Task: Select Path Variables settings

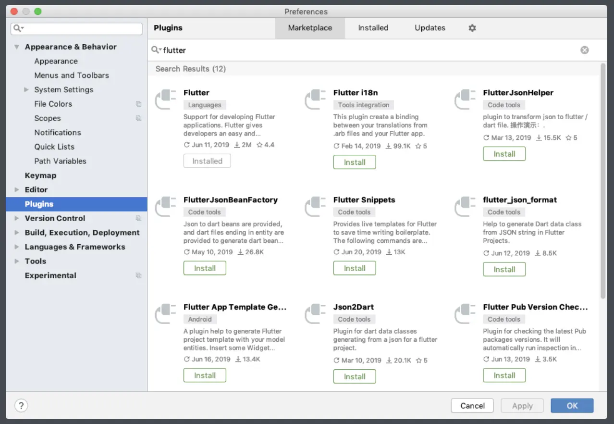Action: (60, 161)
